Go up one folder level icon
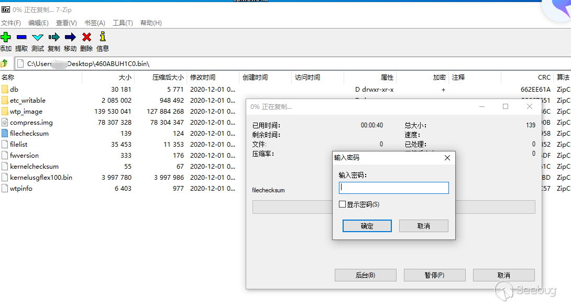Image resolution: width=571 pixels, height=305 pixels. coord(5,63)
